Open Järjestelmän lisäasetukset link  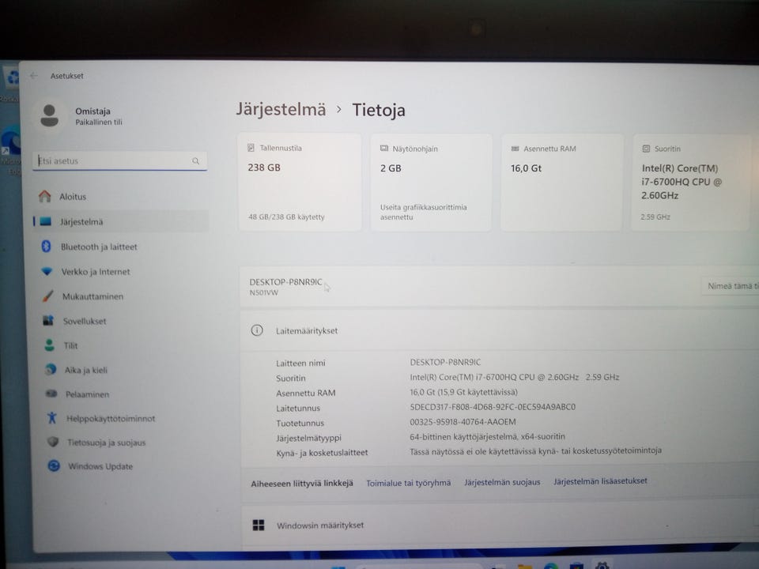pyautogui.click(x=600, y=481)
